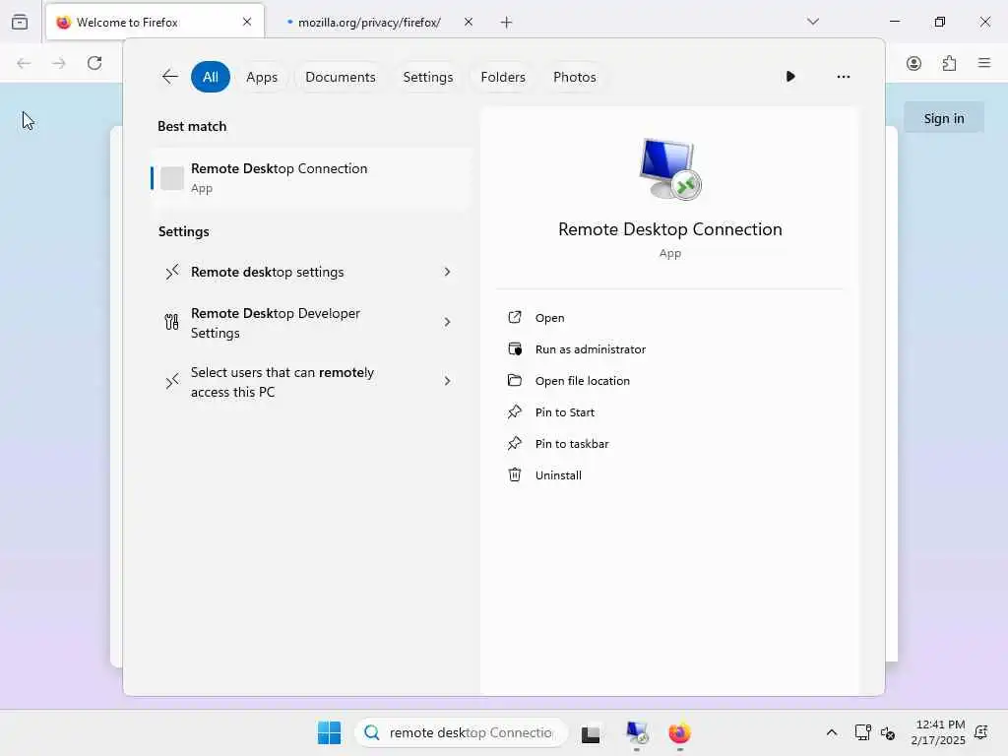This screenshot has height=756, width=1008.
Task: Click the Uninstall trash icon
Action: click(515, 474)
